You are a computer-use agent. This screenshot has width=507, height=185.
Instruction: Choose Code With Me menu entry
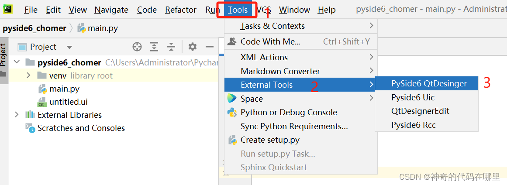[301, 41]
